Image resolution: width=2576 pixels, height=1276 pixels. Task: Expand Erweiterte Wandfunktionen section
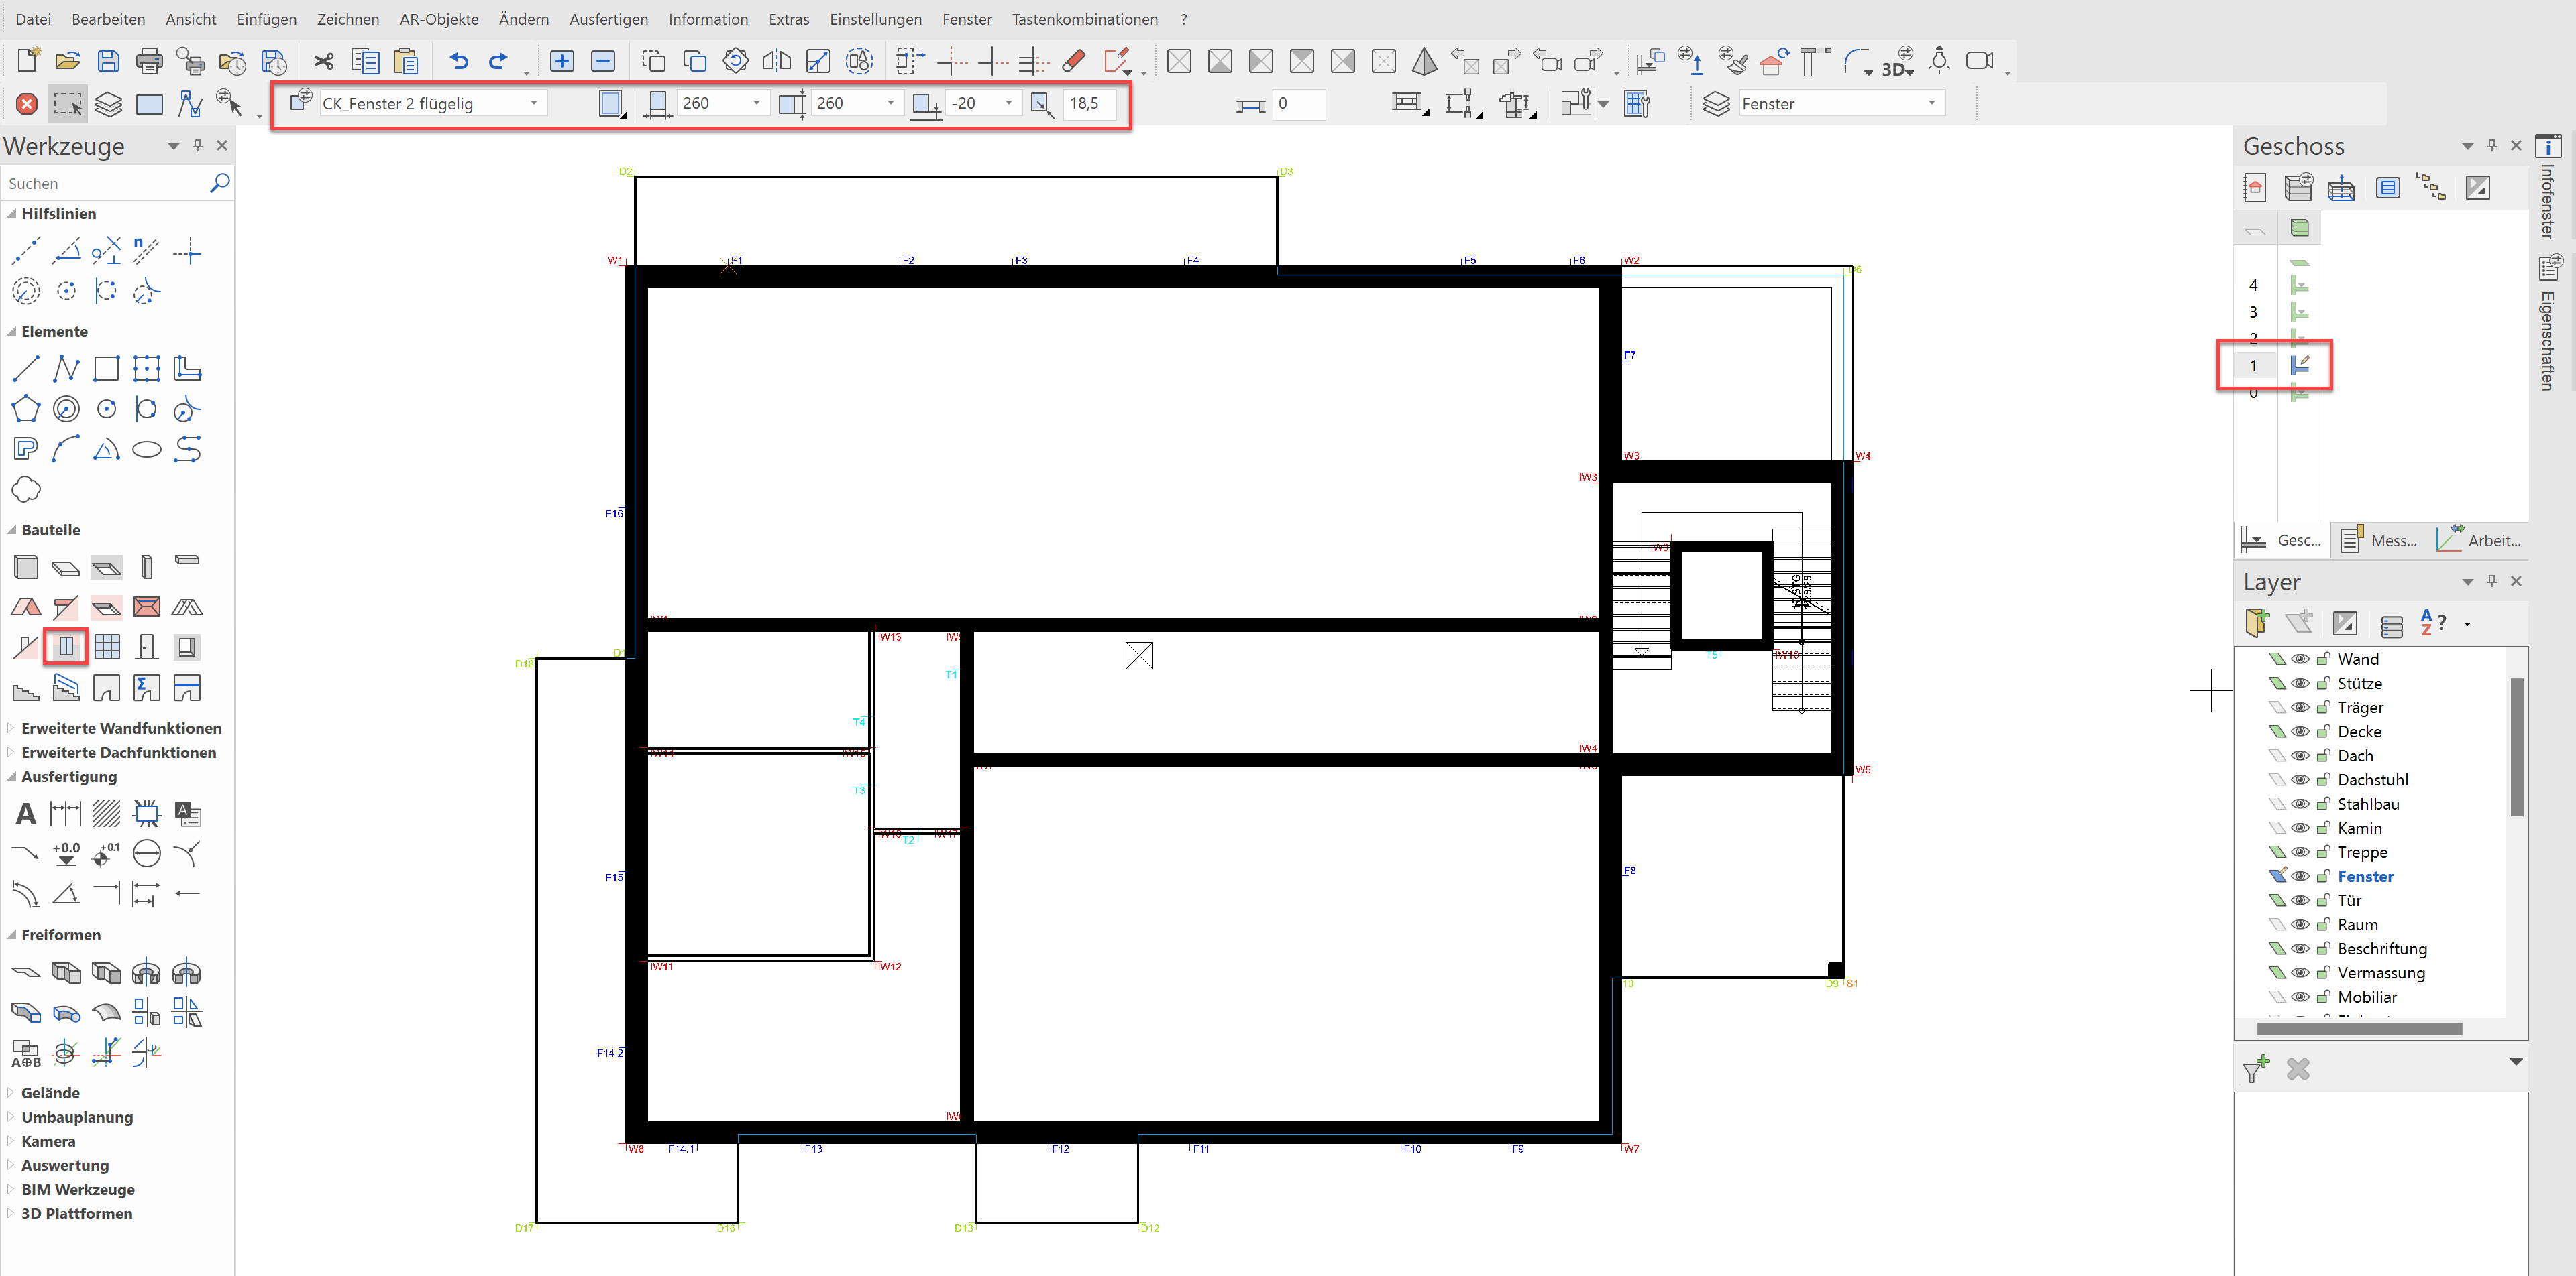click(x=12, y=728)
